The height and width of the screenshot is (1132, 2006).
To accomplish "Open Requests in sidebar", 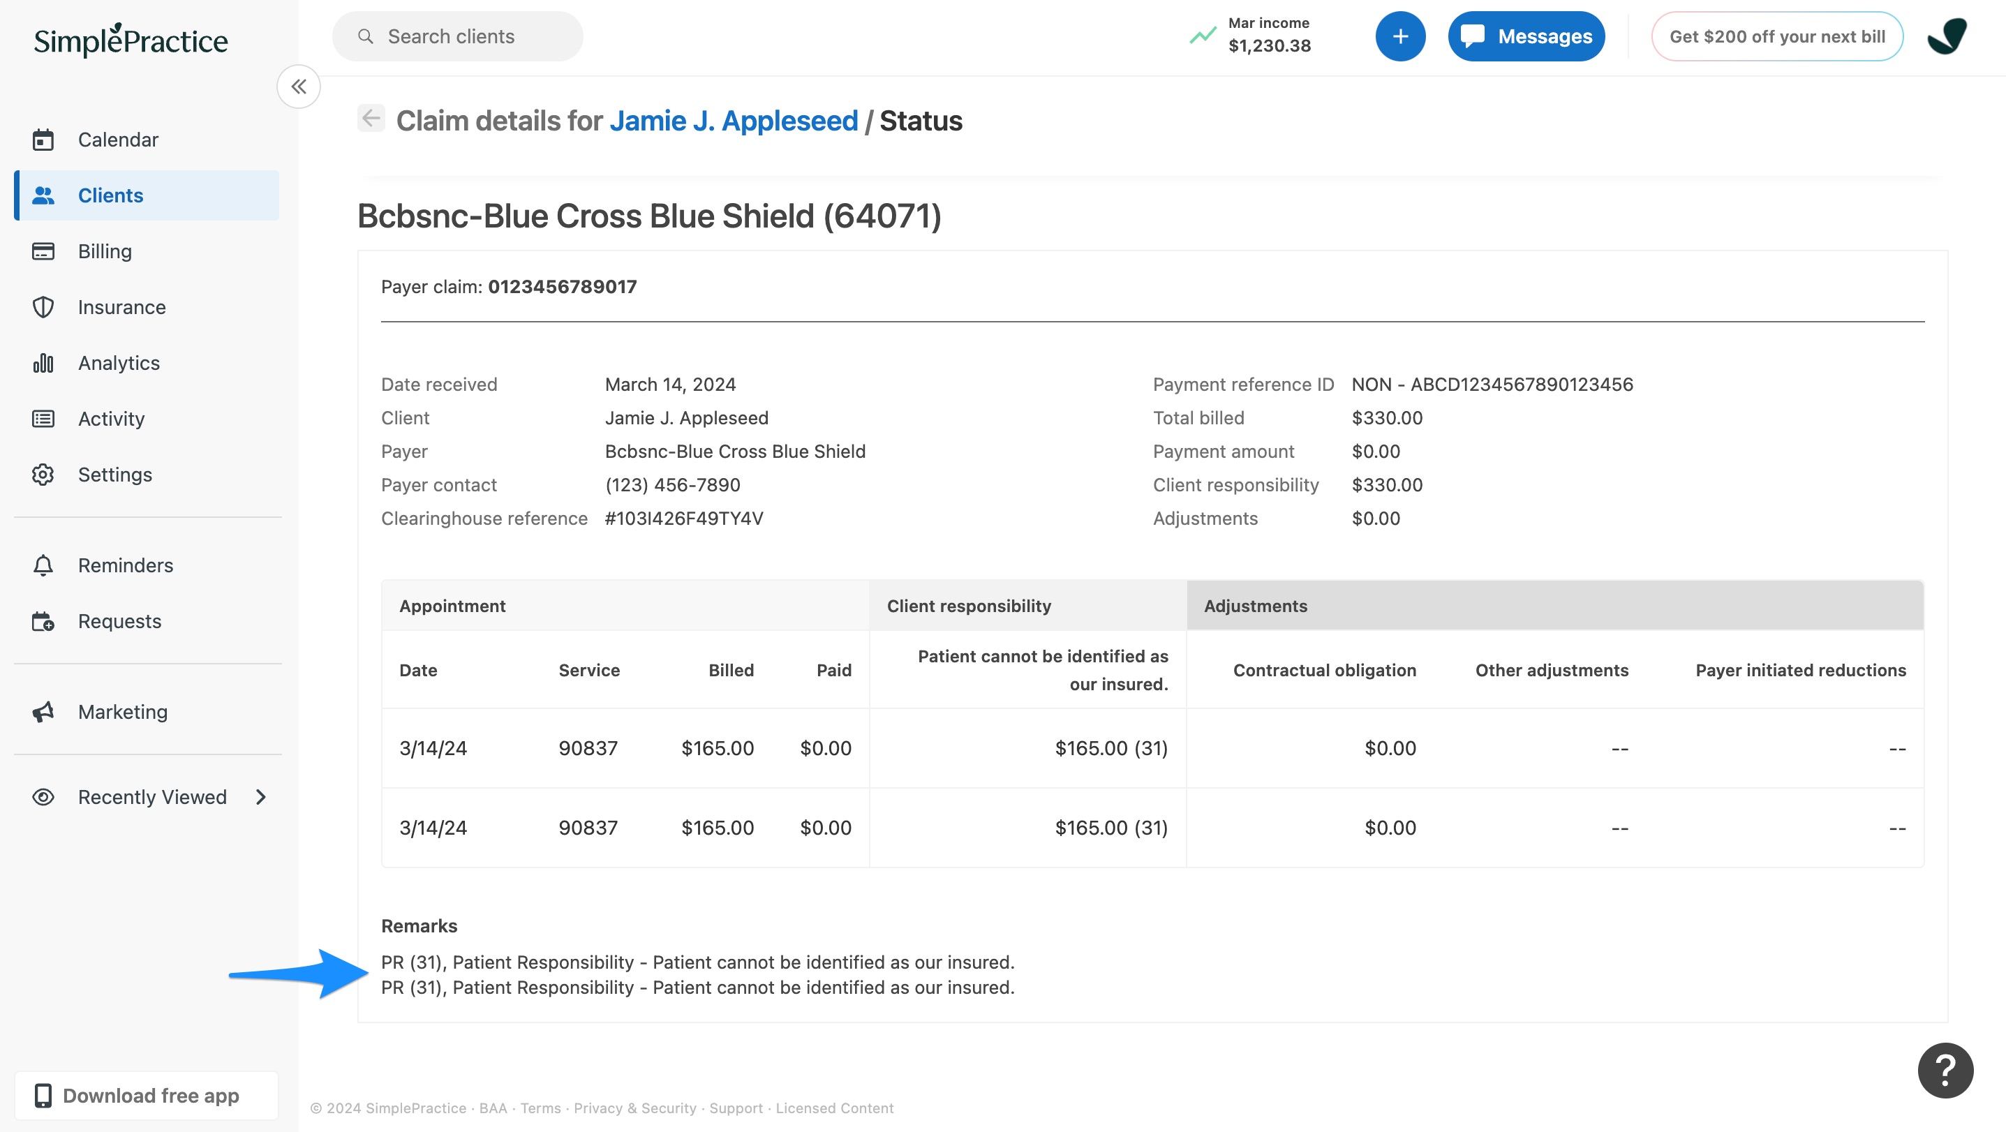I will pyautogui.click(x=147, y=621).
